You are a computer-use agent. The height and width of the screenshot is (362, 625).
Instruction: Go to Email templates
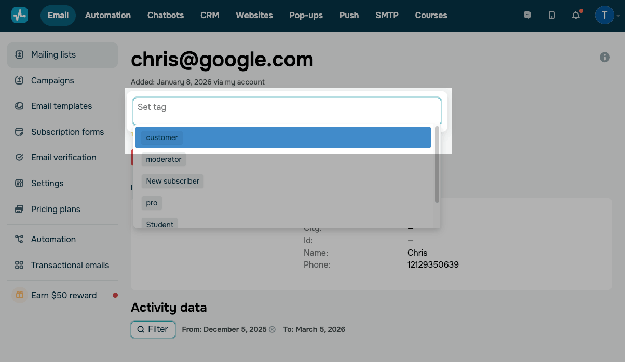coord(61,106)
